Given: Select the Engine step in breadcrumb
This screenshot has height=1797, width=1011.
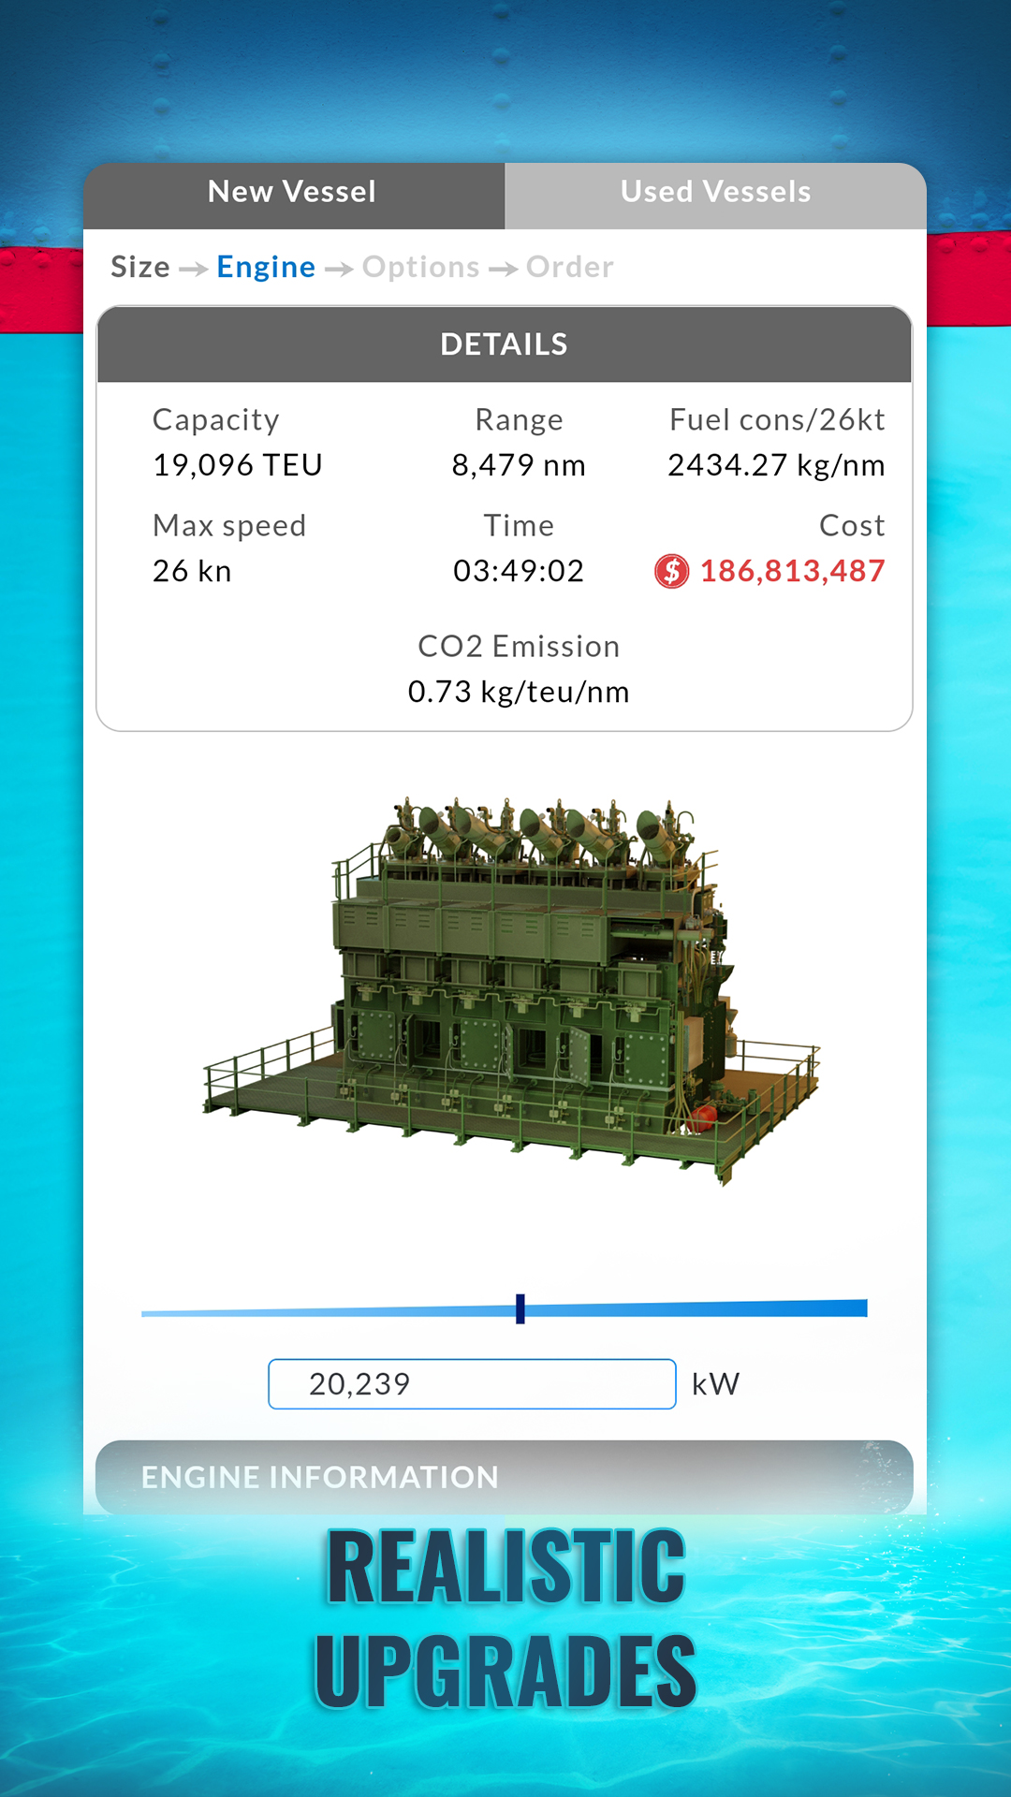Looking at the screenshot, I should [x=266, y=268].
